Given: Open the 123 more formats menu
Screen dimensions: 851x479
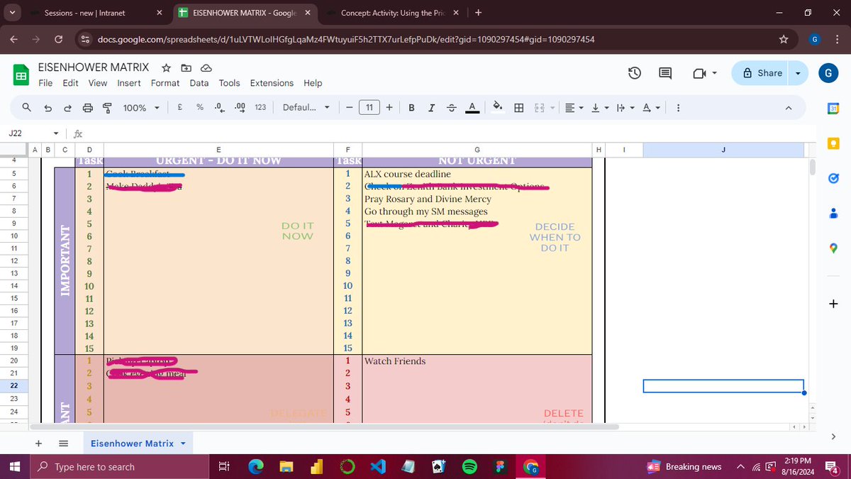Looking at the screenshot, I should click(260, 108).
